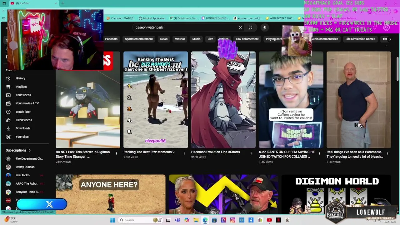Play the Hackmon Evolution Line thumbnail
This screenshot has width=400, height=225.
(x=223, y=100)
